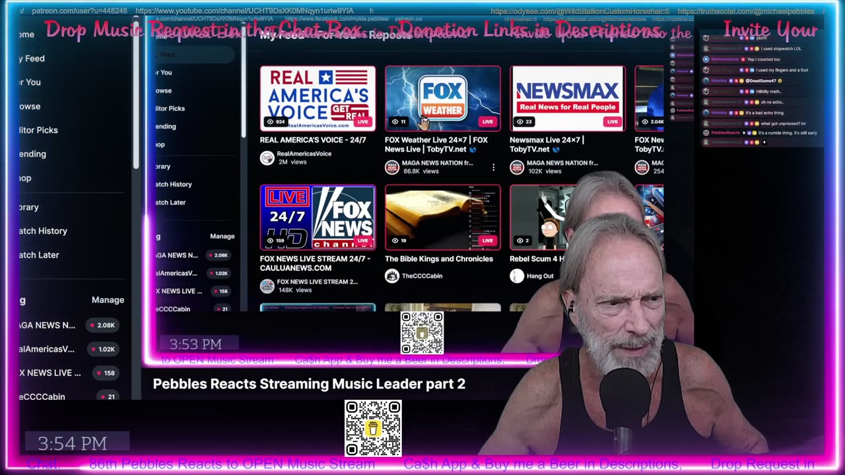Click Hang Out channel name
This screenshot has height=475, width=845.
coord(540,276)
